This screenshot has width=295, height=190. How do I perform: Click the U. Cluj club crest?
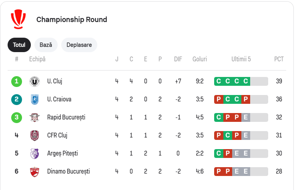coord(35,81)
